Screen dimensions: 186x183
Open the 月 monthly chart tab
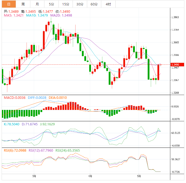coord(37,4)
